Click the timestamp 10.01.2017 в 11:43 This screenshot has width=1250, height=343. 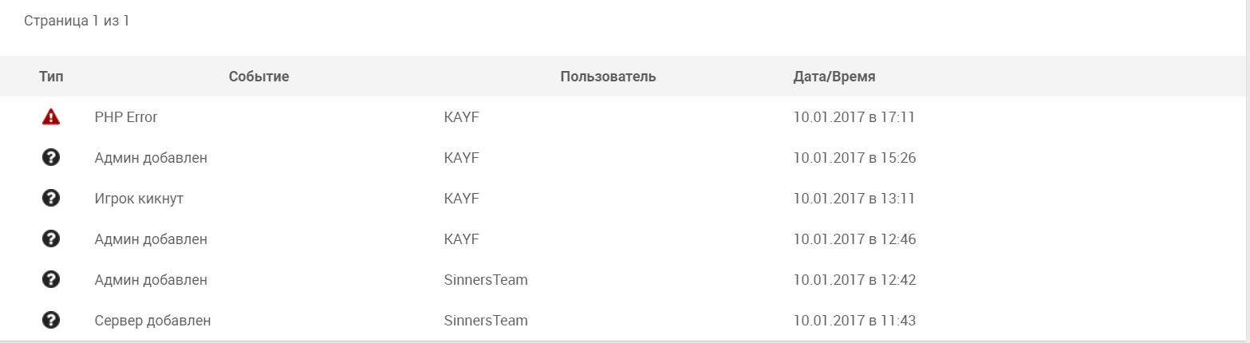tap(854, 321)
